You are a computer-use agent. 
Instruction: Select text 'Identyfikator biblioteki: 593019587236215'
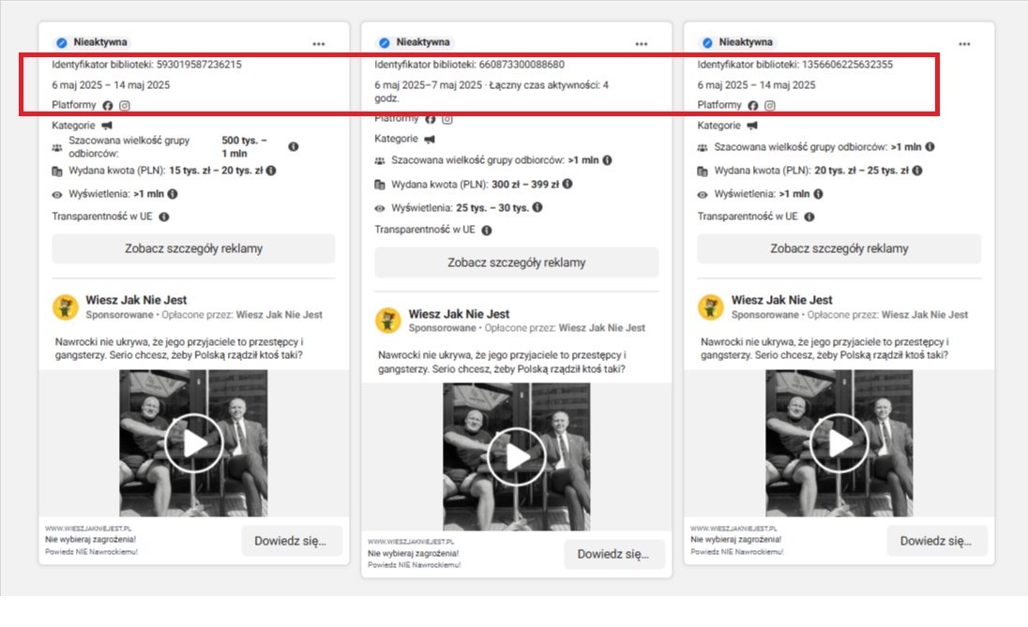coord(147,65)
